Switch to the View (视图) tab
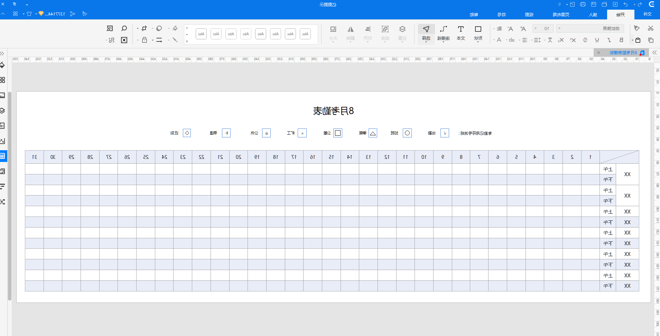 pyautogui.click(x=529, y=15)
